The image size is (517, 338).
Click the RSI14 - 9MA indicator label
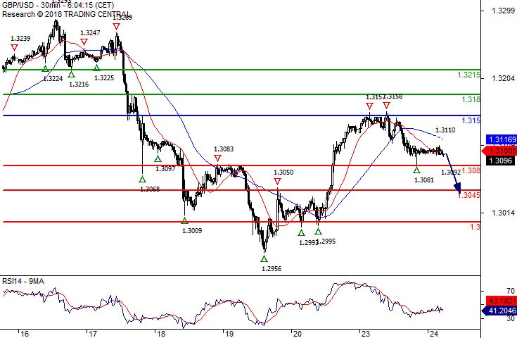tap(23, 281)
